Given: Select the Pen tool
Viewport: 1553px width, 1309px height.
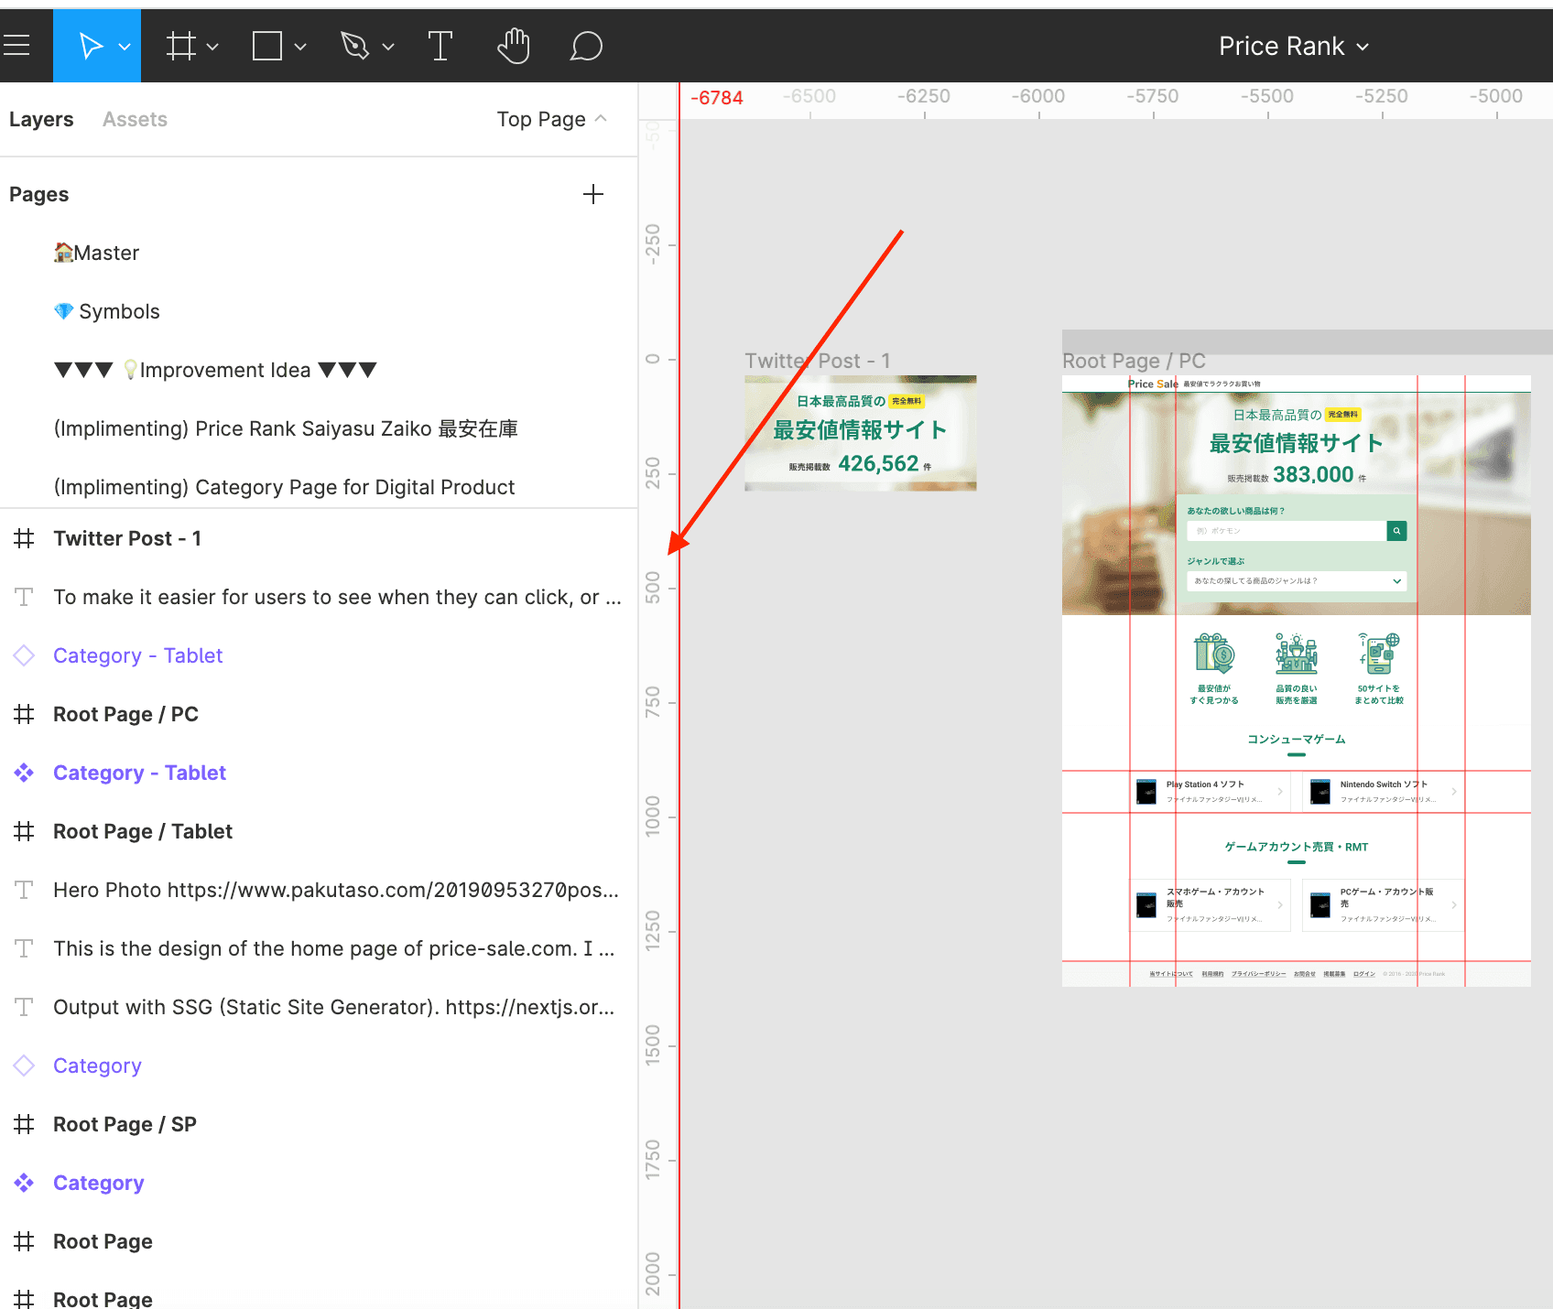Looking at the screenshot, I should point(354,46).
